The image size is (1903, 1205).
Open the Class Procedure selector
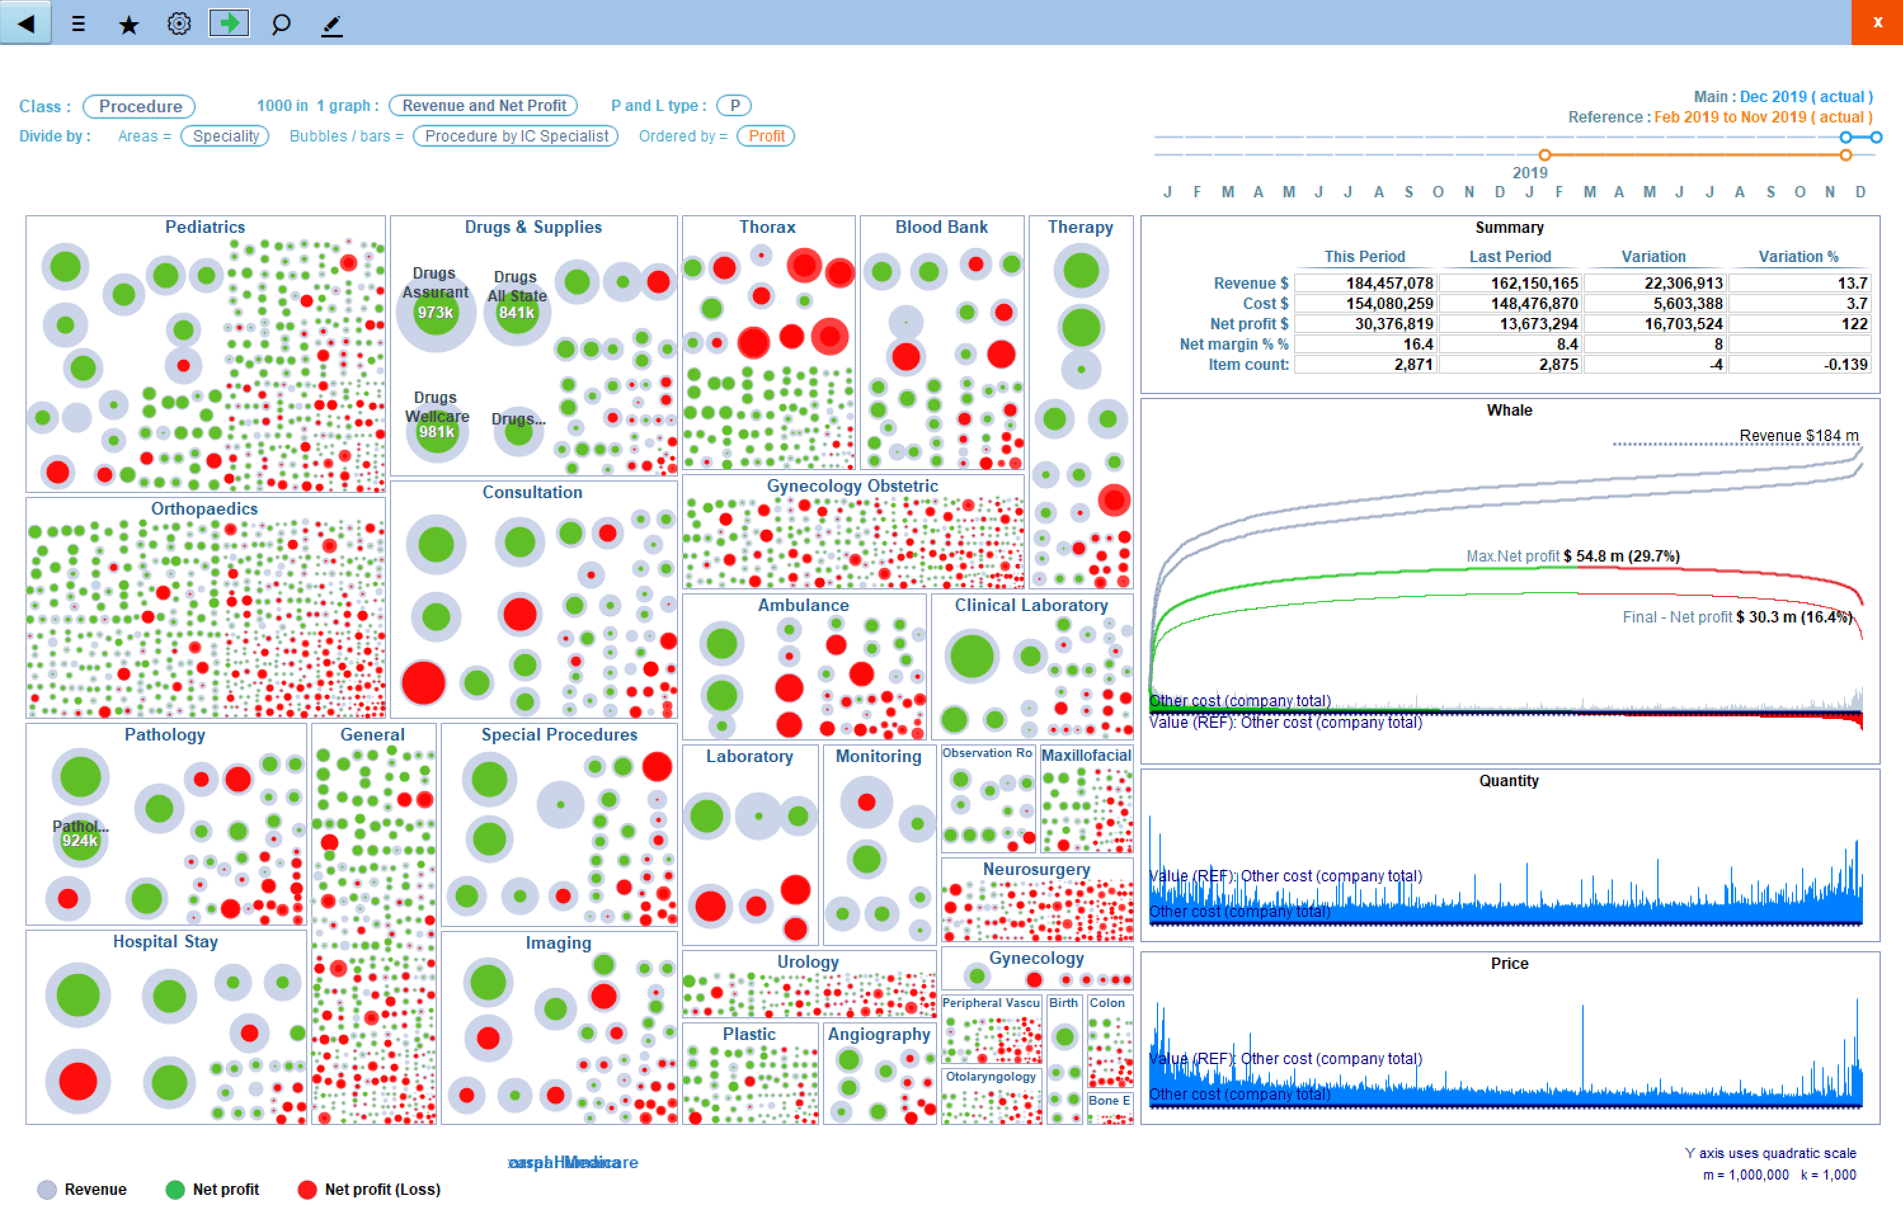pyautogui.click(x=139, y=106)
